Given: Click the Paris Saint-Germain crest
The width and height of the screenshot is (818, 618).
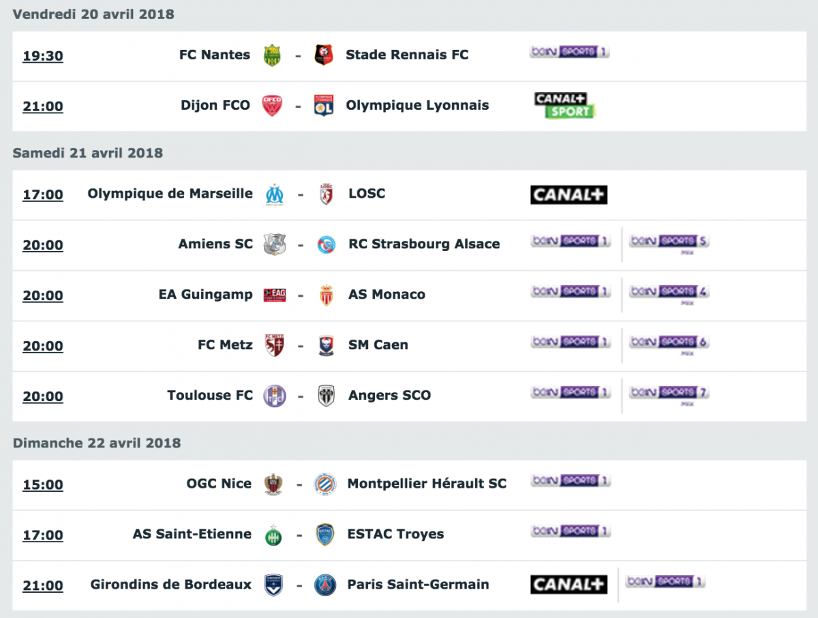Looking at the screenshot, I should (x=325, y=585).
